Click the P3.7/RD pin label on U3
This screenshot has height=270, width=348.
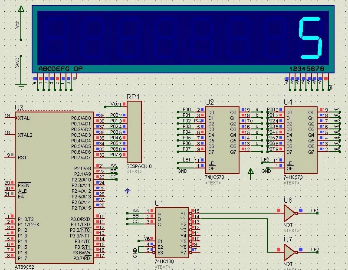click(82, 258)
